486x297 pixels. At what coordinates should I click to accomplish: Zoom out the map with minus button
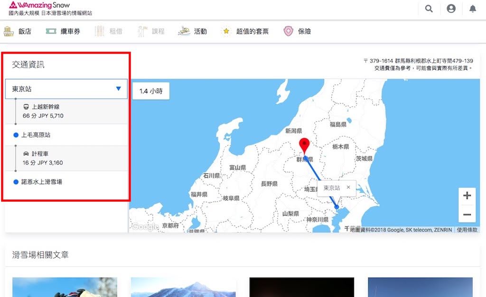467,214
